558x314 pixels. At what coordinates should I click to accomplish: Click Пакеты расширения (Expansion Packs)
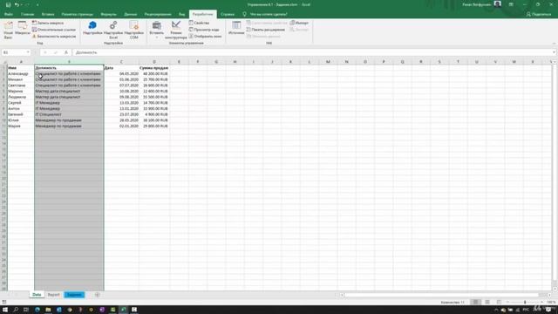click(x=265, y=30)
